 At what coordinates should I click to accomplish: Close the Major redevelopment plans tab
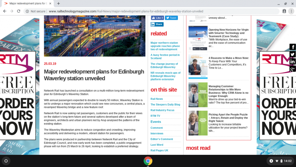tap(50, 3)
